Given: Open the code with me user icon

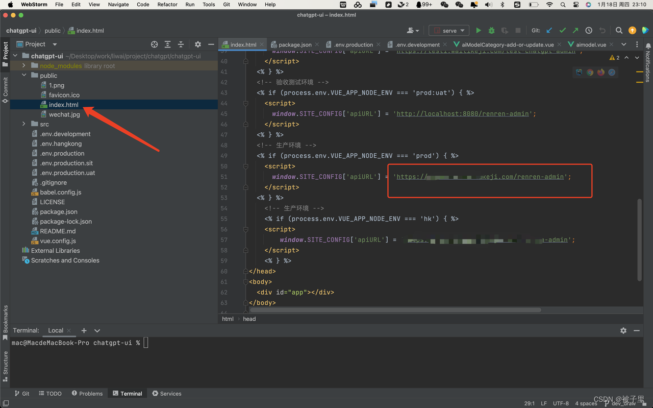Looking at the screenshot, I should 413,31.
